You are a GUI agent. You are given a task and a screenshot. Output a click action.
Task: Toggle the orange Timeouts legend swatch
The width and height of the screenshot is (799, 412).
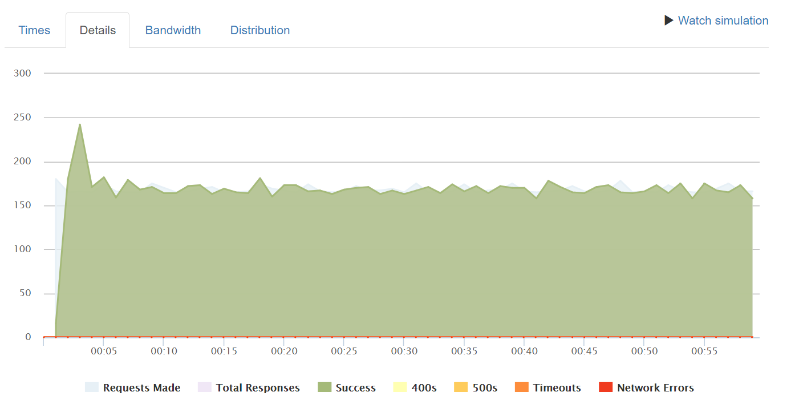[x=522, y=387]
